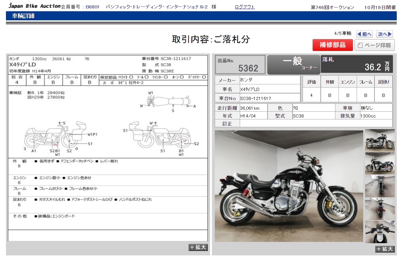Viewport: 397px width, 256px height.
Task: Select the right-side view bike thumbnail
Action: tap(380, 140)
